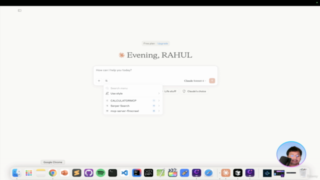320x180 pixels.
Task: Click the plus attachment button
Action: point(99,81)
